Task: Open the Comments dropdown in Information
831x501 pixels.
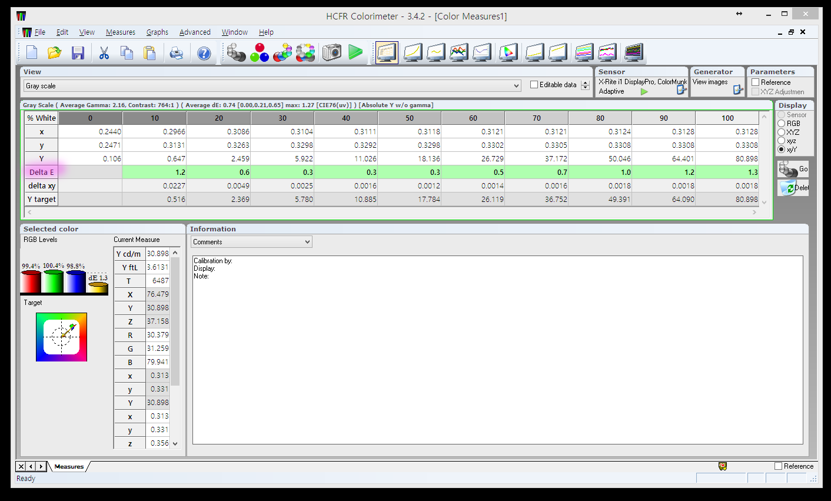Action: point(307,242)
